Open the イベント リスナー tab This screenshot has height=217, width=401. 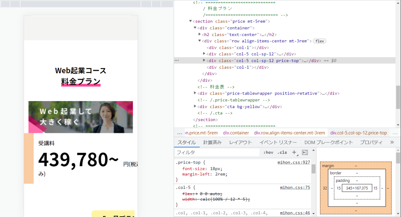[x=278, y=142]
